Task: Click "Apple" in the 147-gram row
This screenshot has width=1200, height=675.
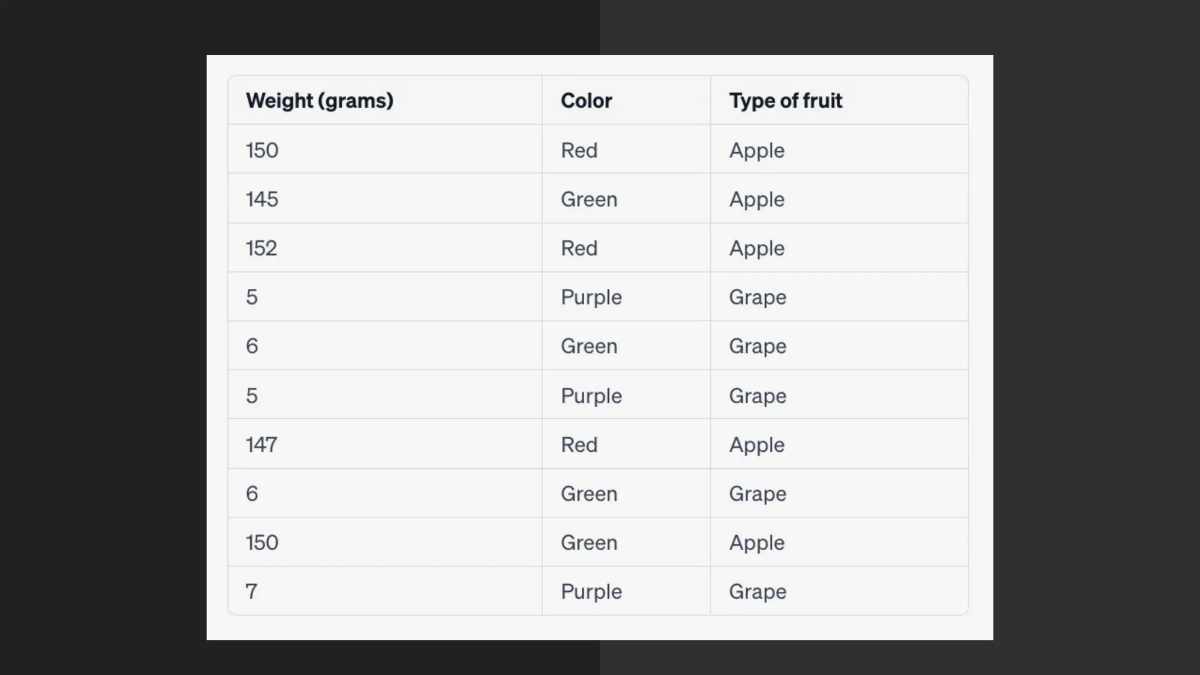Action: 756,445
